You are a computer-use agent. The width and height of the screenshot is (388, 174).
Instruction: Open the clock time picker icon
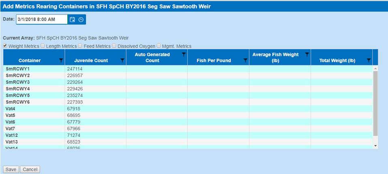[x=81, y=19]
